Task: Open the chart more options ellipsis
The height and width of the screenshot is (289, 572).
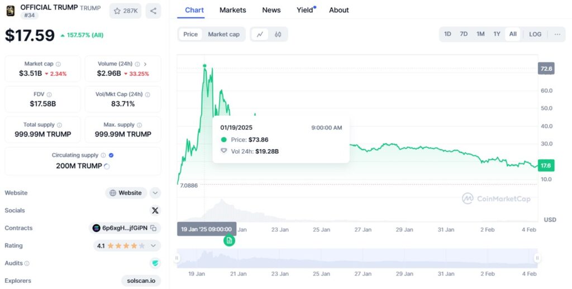Action: [x=557, y=34]
